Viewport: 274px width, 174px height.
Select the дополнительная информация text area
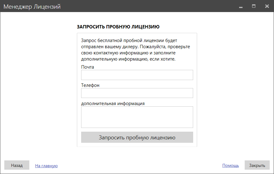click(137, 117)
